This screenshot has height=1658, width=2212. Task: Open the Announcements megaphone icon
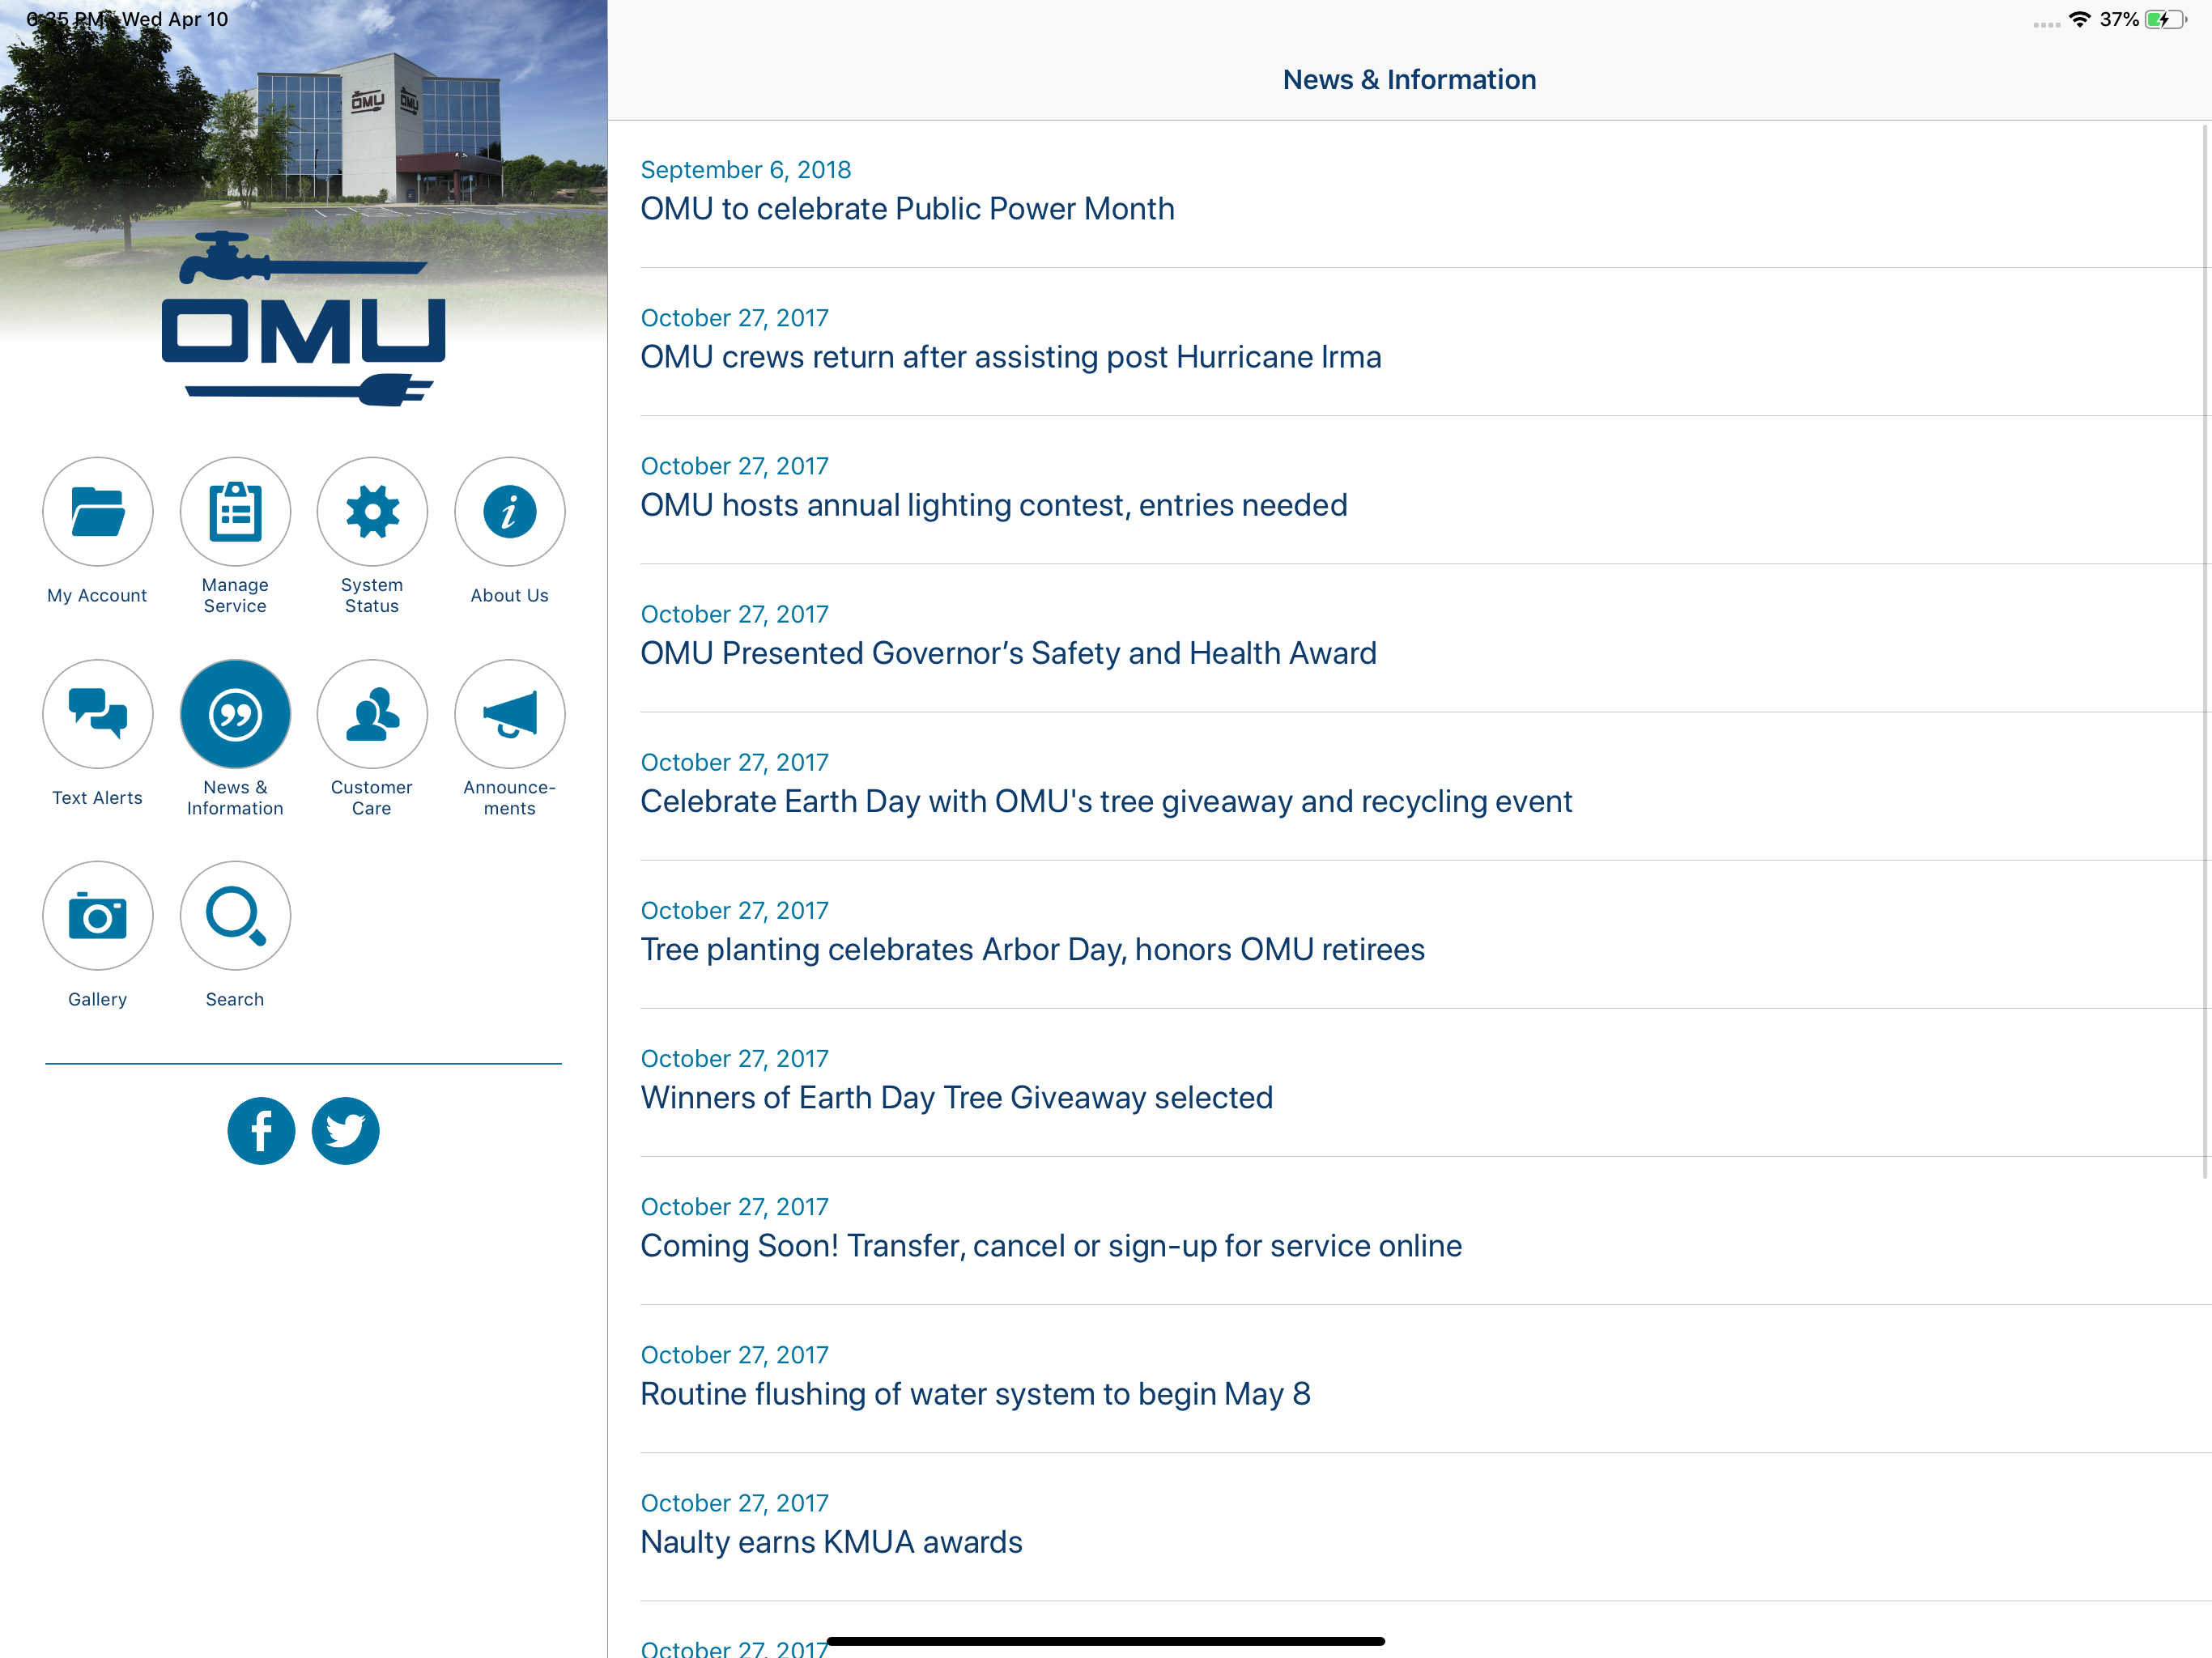coord(510,714)
